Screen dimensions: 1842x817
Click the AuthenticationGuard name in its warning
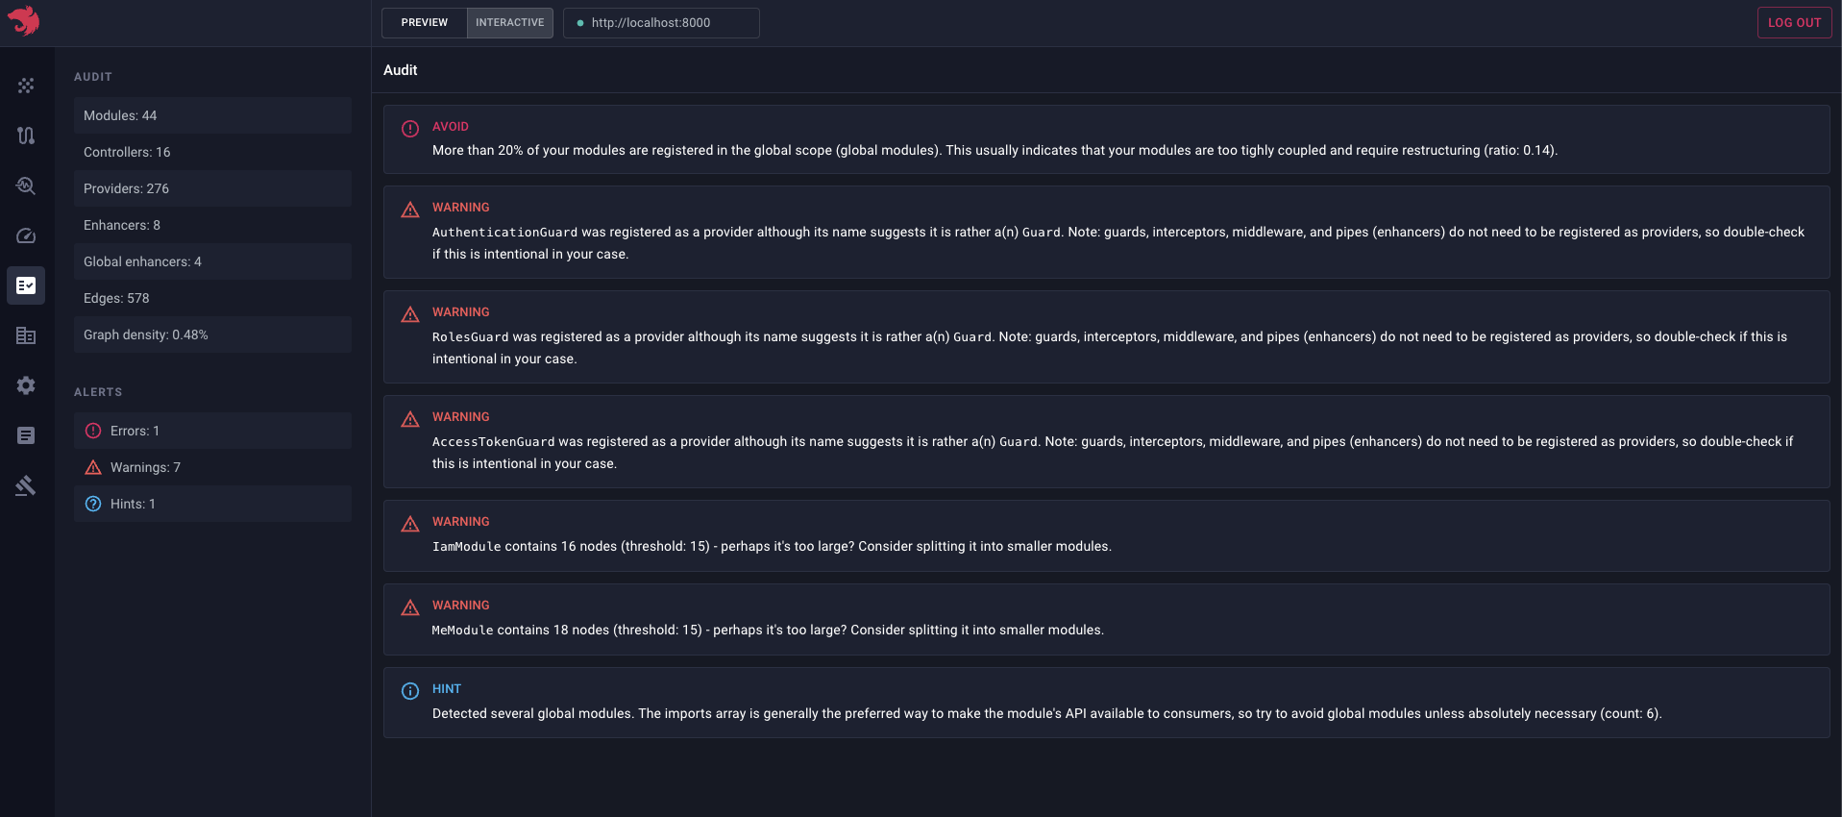pos(505,233)
